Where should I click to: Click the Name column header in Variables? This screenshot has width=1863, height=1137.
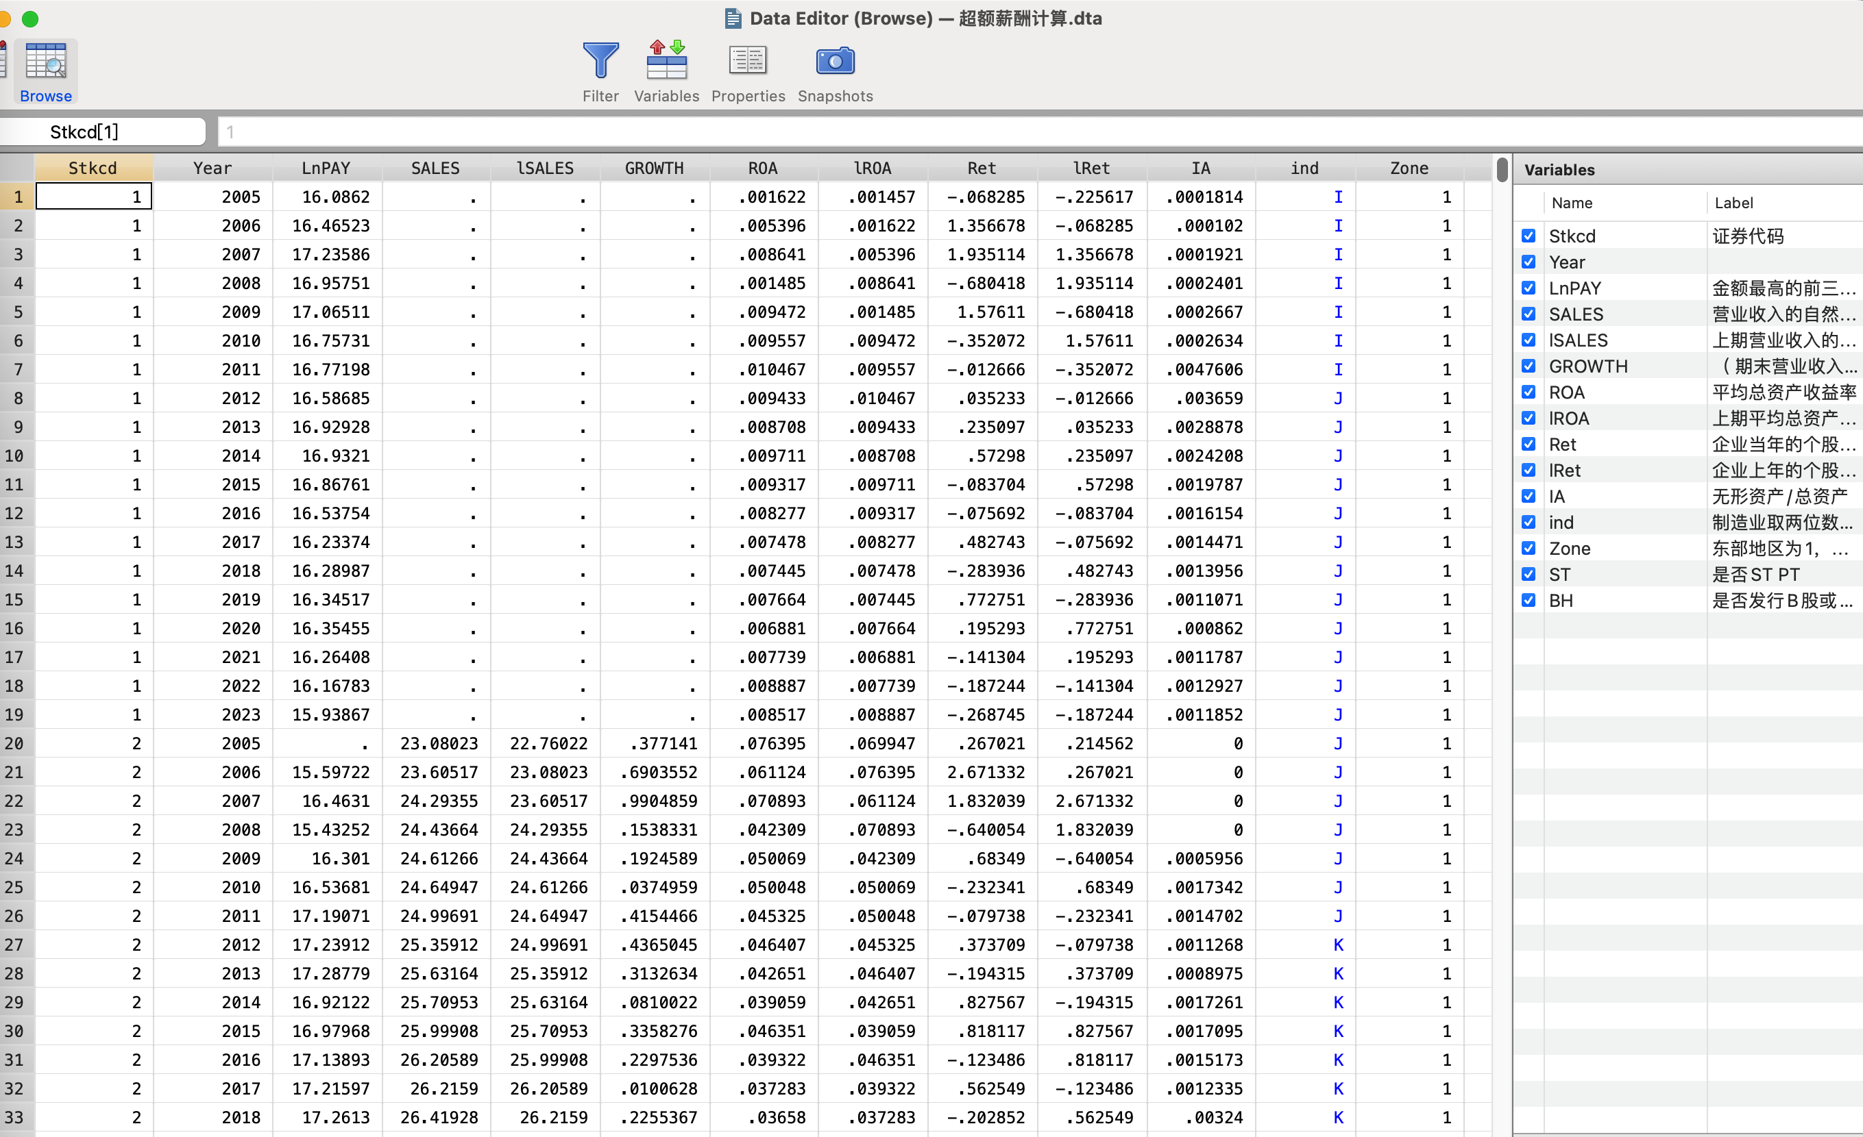[x=1571, y=203]
